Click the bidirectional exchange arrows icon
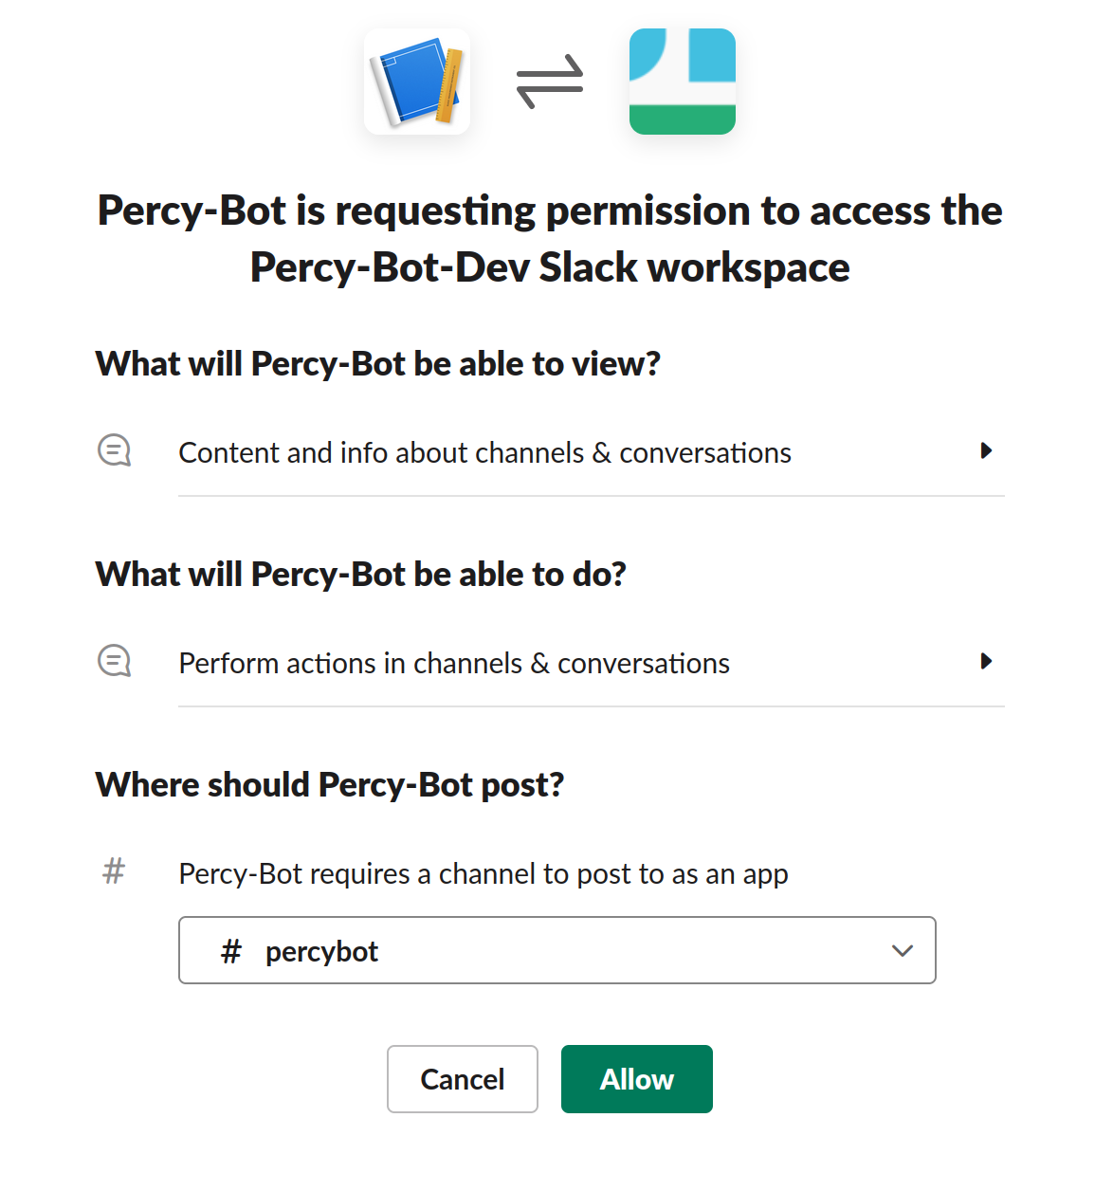 [550, 82]
